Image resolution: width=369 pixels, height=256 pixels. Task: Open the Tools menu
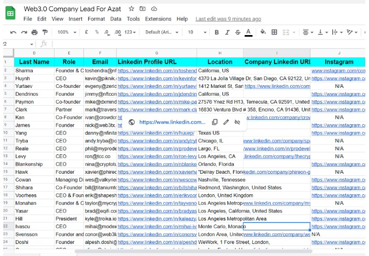pyautogui.click(x=133, y=19)
